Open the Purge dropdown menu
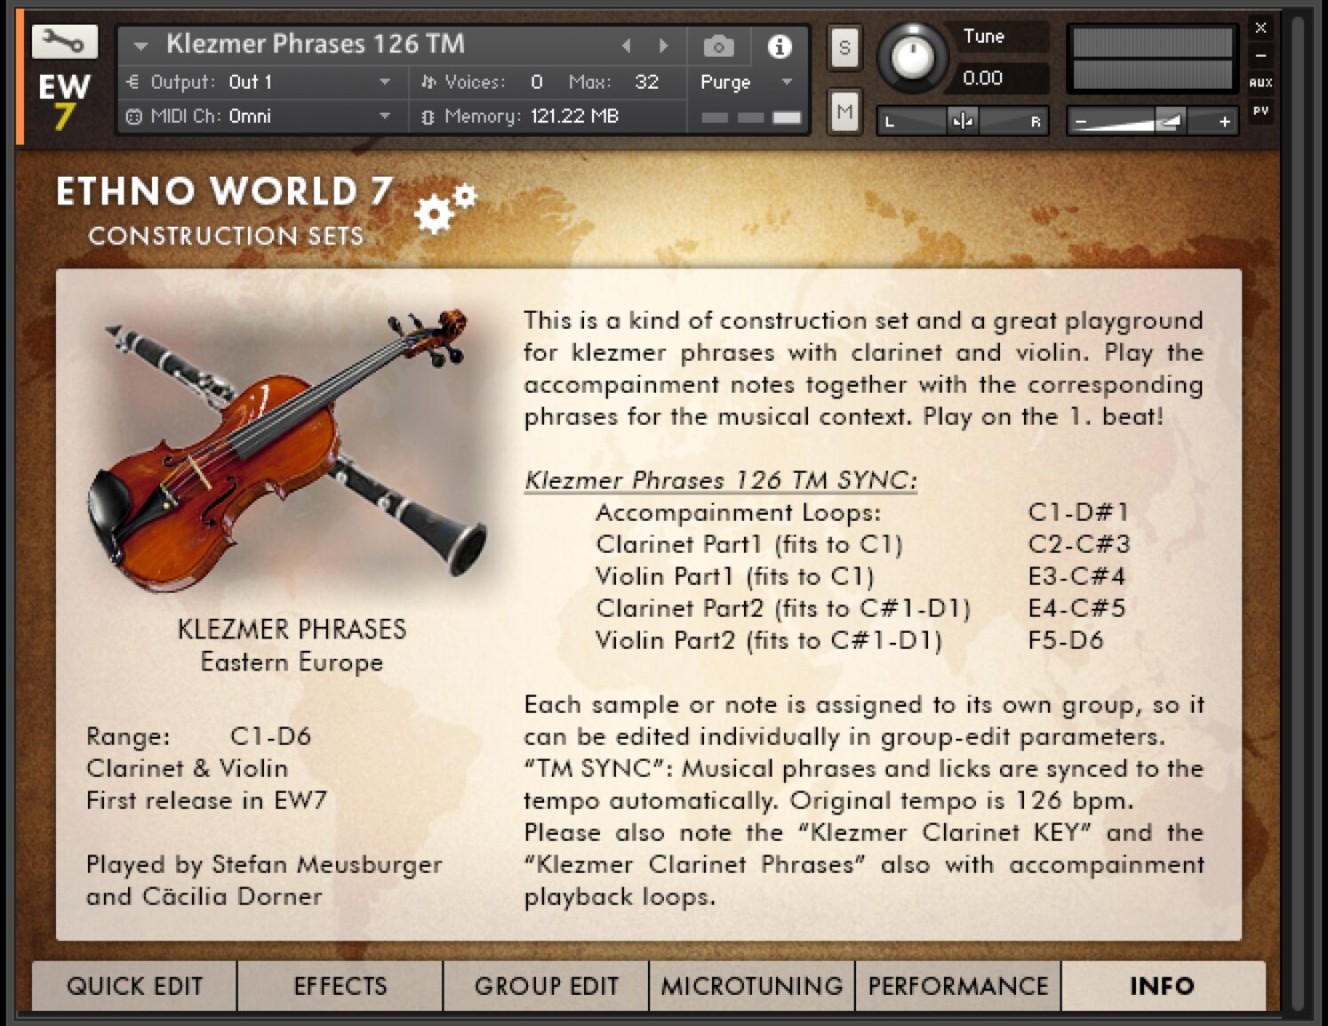Viewport: 1328px width, 1026px height. tap(745, 82)
